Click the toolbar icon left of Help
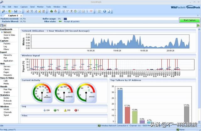The image size is (201, 131). [x=99, y=11]
